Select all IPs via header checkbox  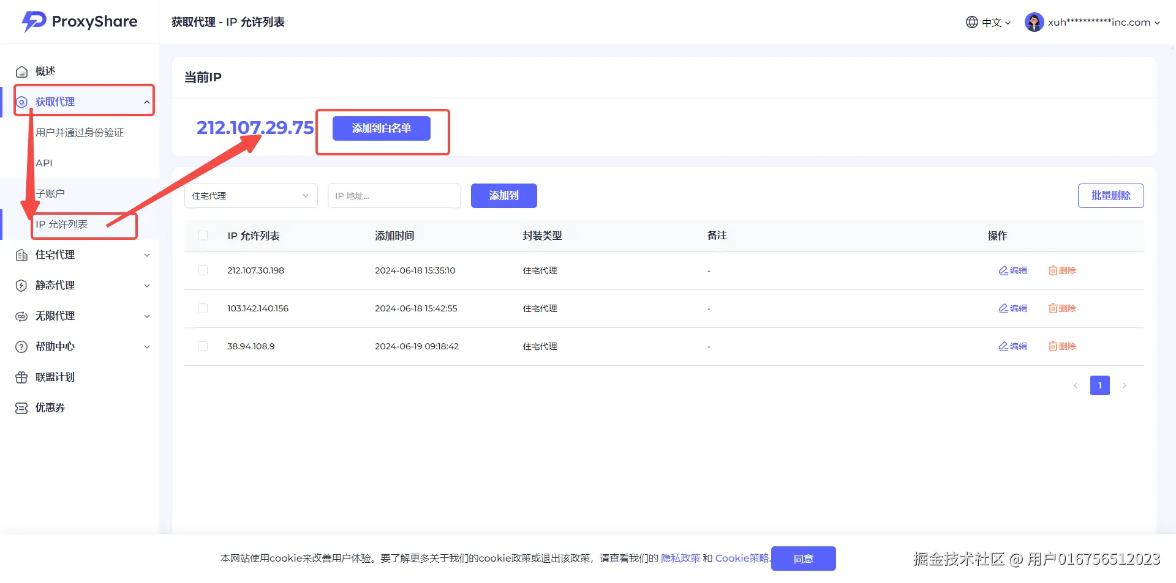coord(203,236)
